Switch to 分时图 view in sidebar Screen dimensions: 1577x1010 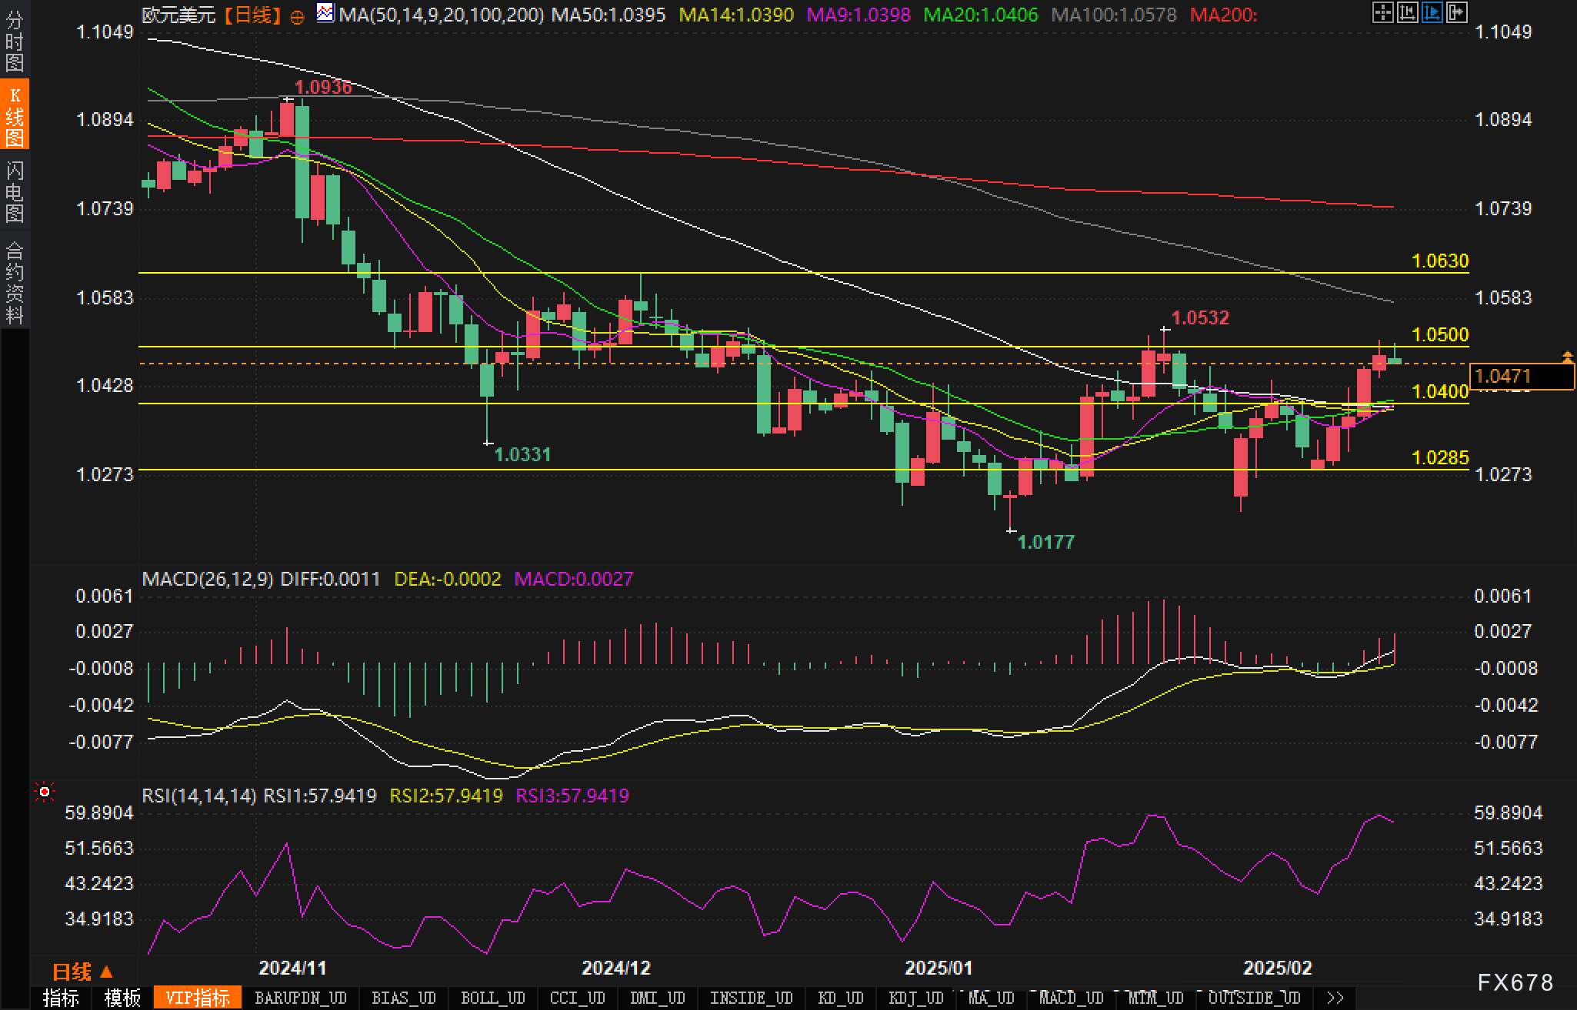click(x=14, y=42)
